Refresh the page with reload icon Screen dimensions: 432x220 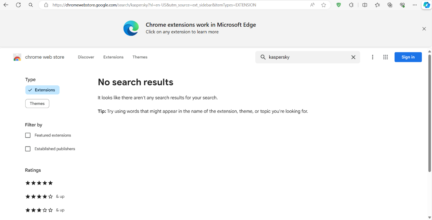(18, 5)
